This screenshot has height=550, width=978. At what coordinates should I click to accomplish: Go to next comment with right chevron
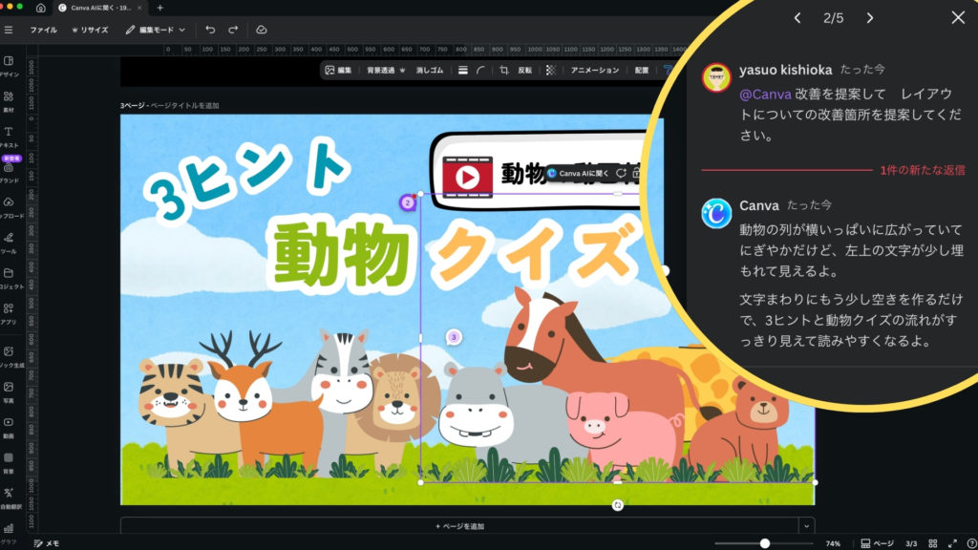tap(869, 18)
